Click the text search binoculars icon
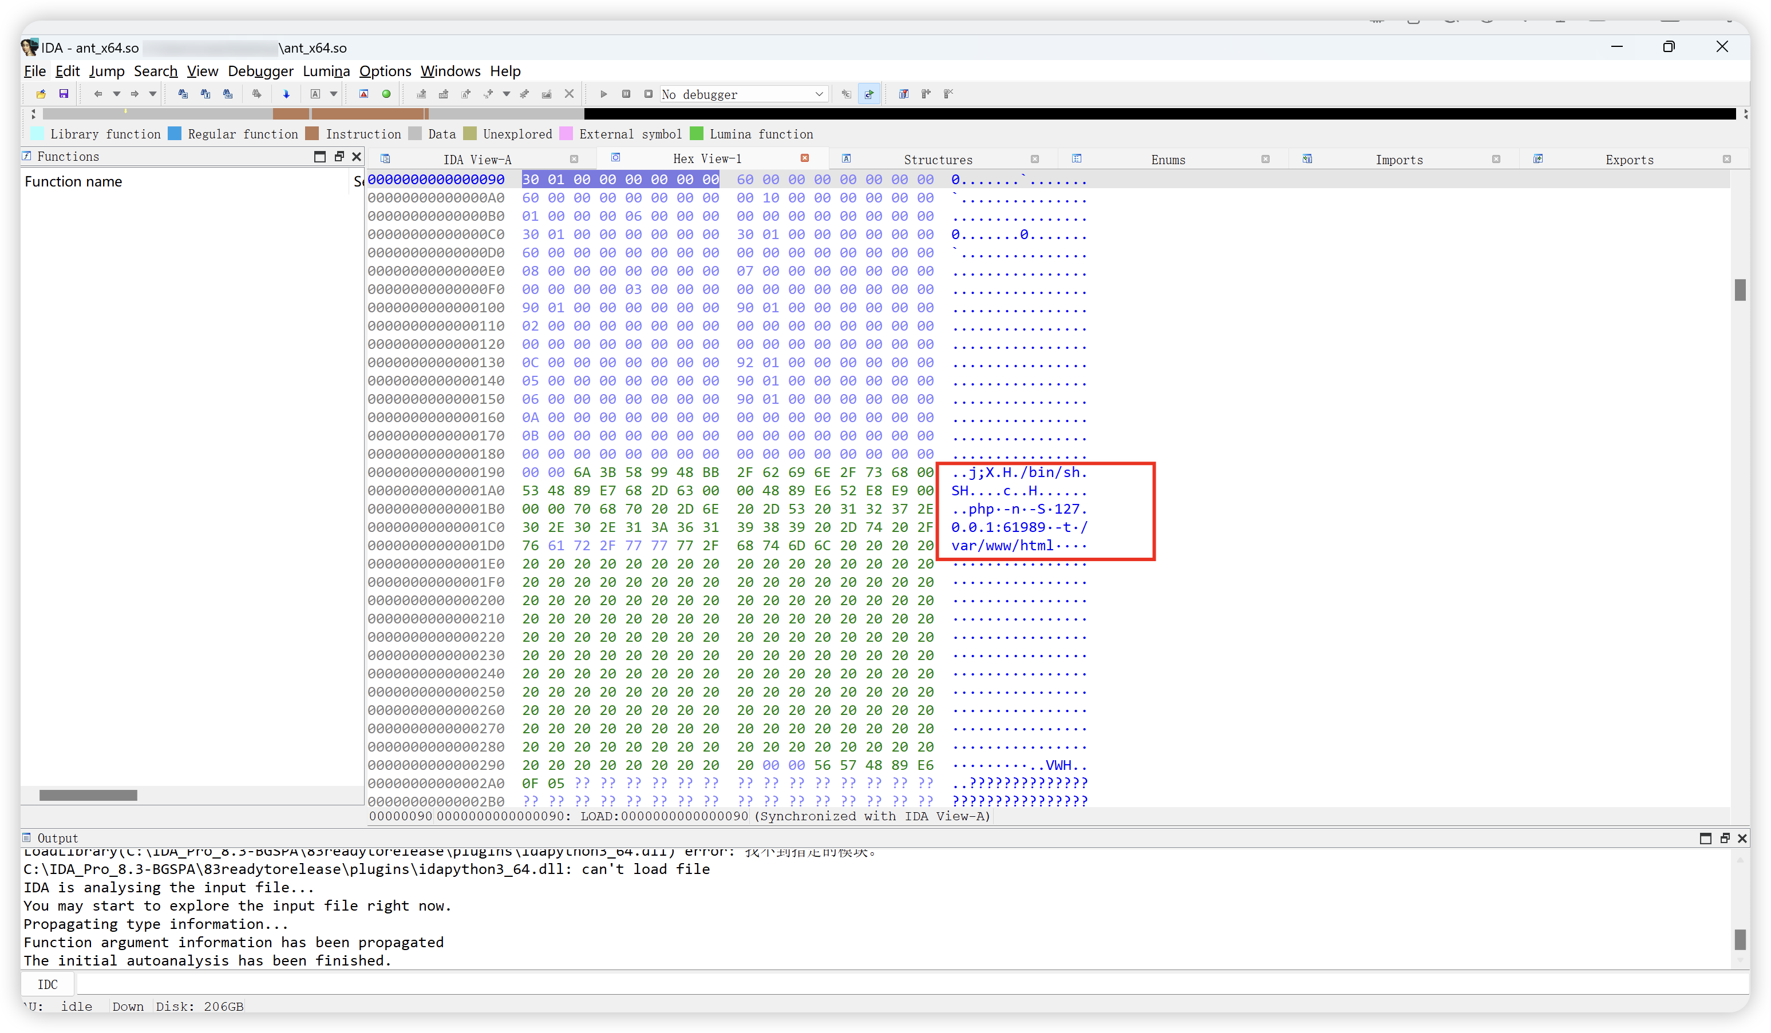 click(x=205, y=93)
